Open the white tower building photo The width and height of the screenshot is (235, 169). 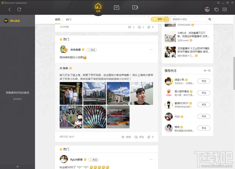click(x=118, y=93)
